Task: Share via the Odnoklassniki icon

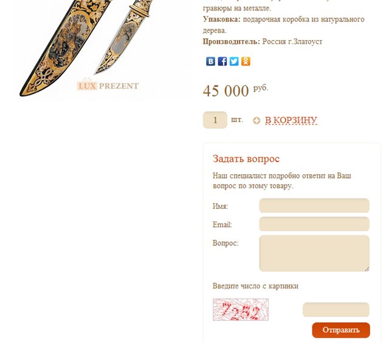Action: click(246, 61)
